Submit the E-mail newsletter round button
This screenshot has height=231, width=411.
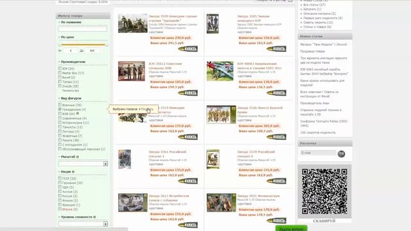coord(341,154)
